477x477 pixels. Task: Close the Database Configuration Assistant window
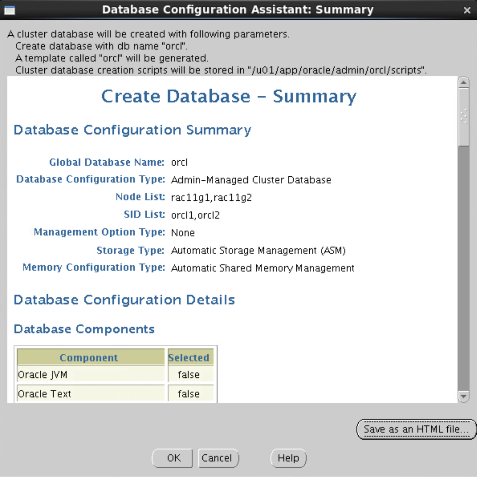coord(467,10)
